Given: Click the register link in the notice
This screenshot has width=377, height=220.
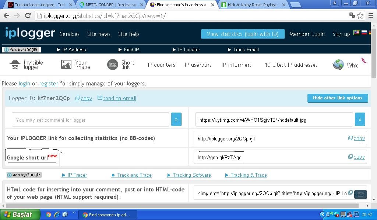Looking at the screenshot, I should [x=49, y=84].
